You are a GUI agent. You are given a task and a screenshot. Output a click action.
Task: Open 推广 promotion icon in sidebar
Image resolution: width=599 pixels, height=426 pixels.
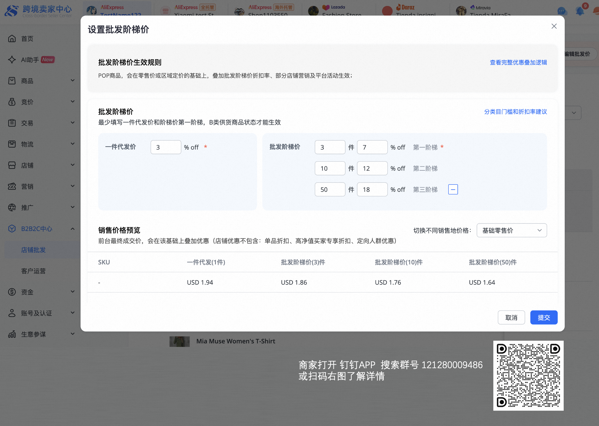12,207
